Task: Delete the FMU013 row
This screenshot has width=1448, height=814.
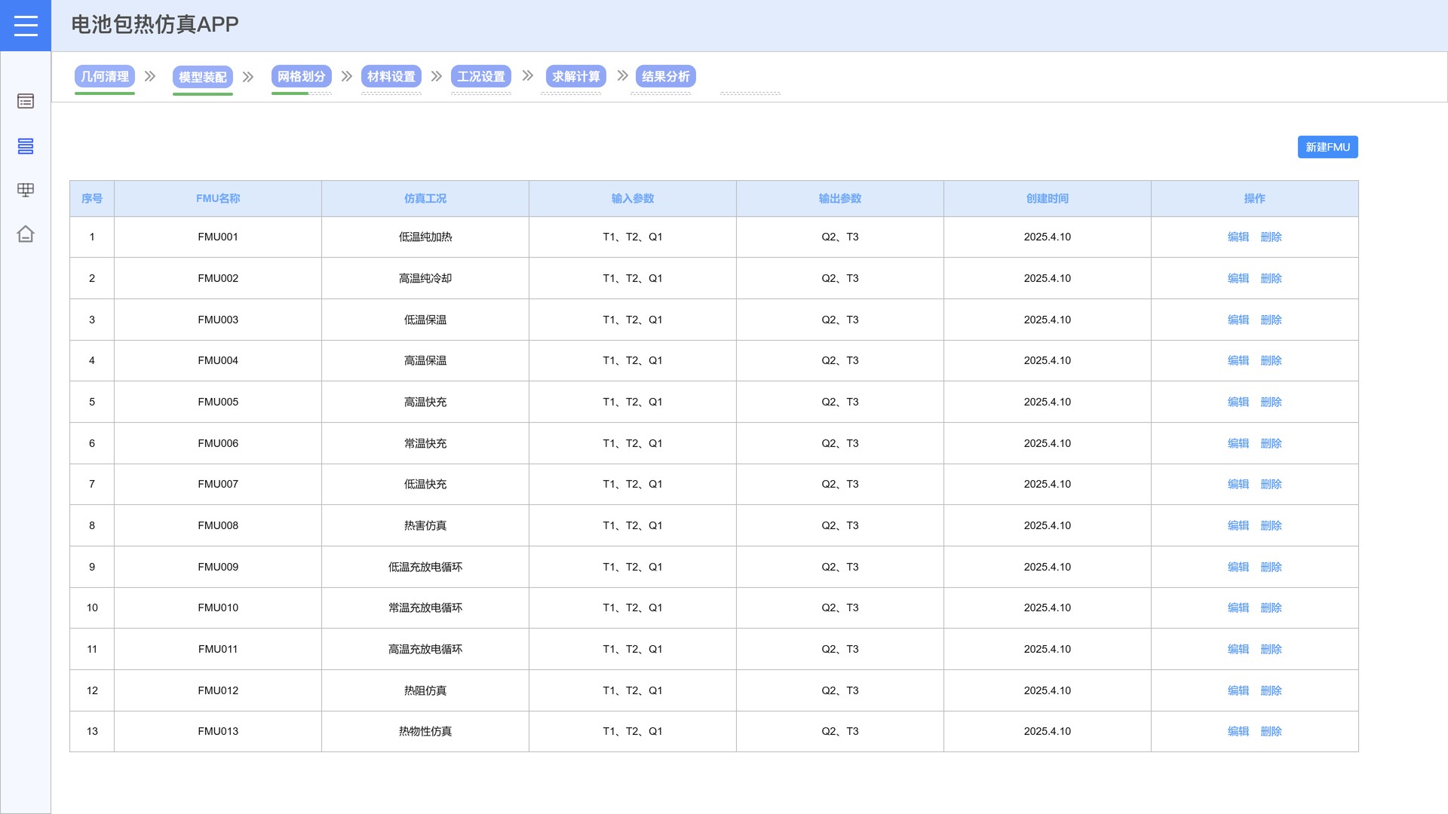Action: (x=1272, y=732)
